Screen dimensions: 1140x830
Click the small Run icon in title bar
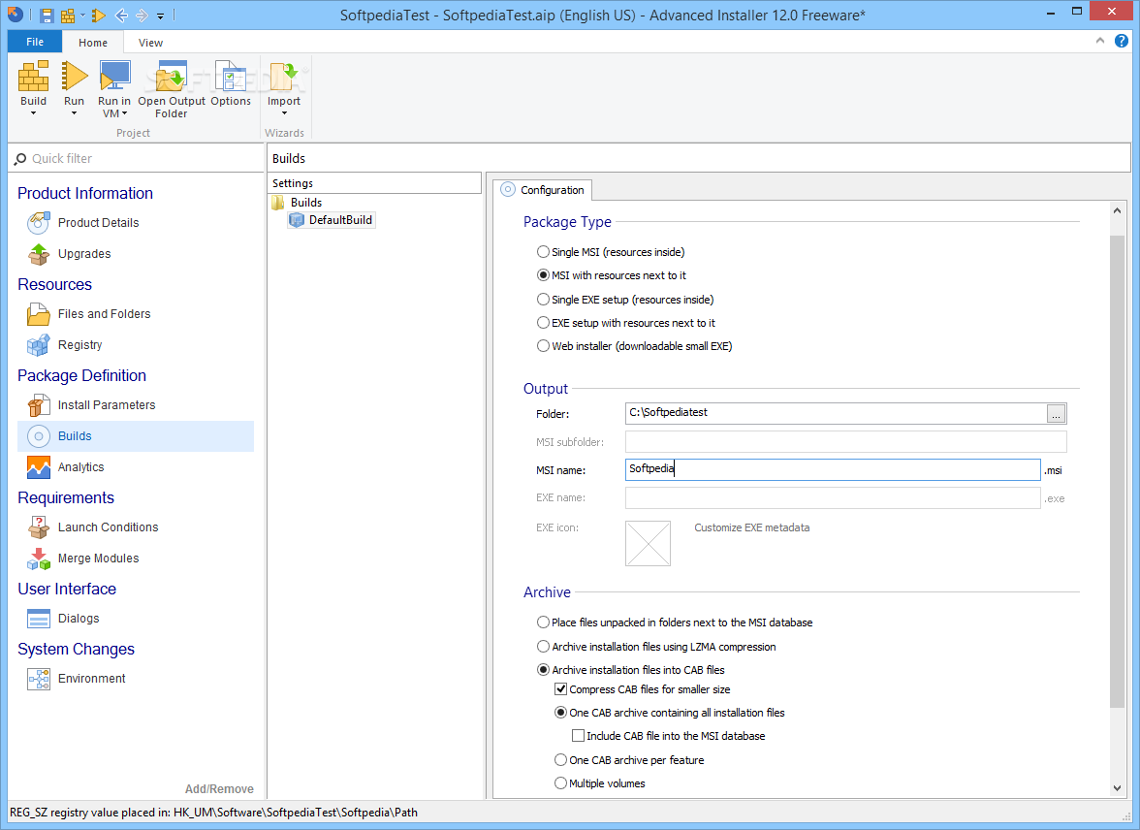99,15
